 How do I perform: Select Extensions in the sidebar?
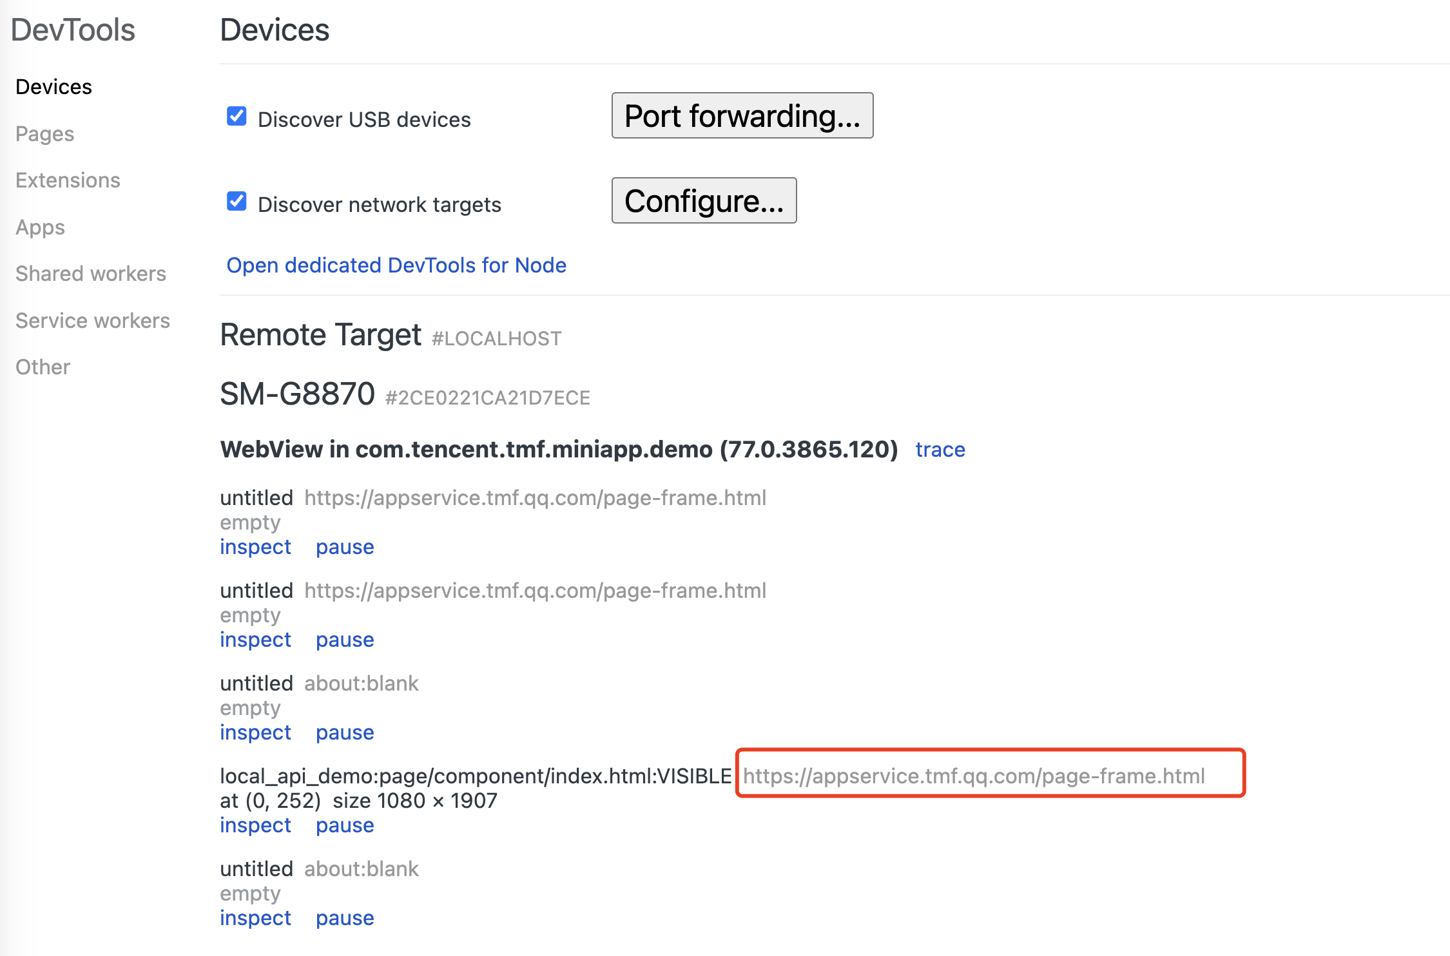click(68, 180)
